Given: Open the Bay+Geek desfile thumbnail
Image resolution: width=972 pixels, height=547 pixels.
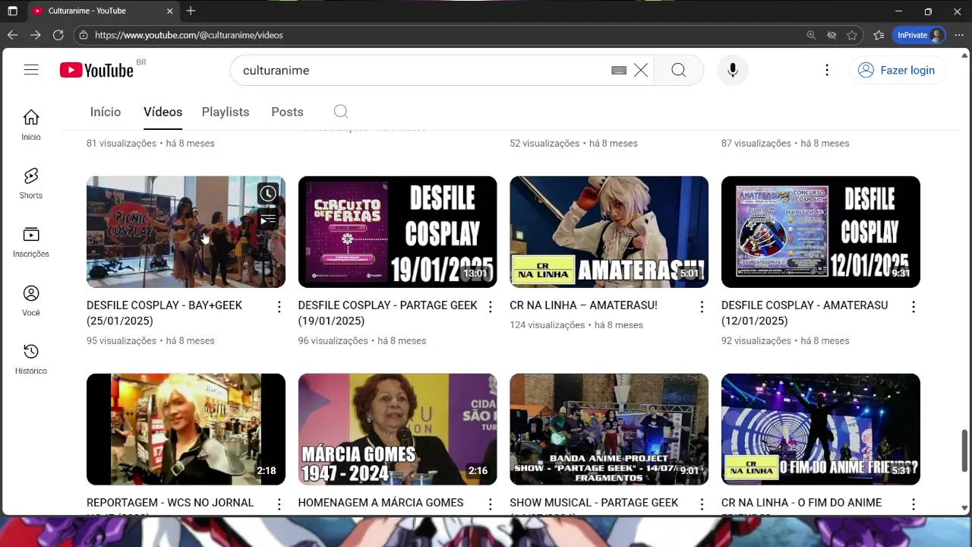Looking at the screenshot, I should click(x=186, y=232).
